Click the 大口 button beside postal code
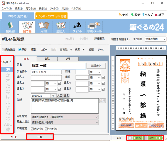The width and height of the screenshot is (167, 141). pyautogui.click(x=60, y=96)
